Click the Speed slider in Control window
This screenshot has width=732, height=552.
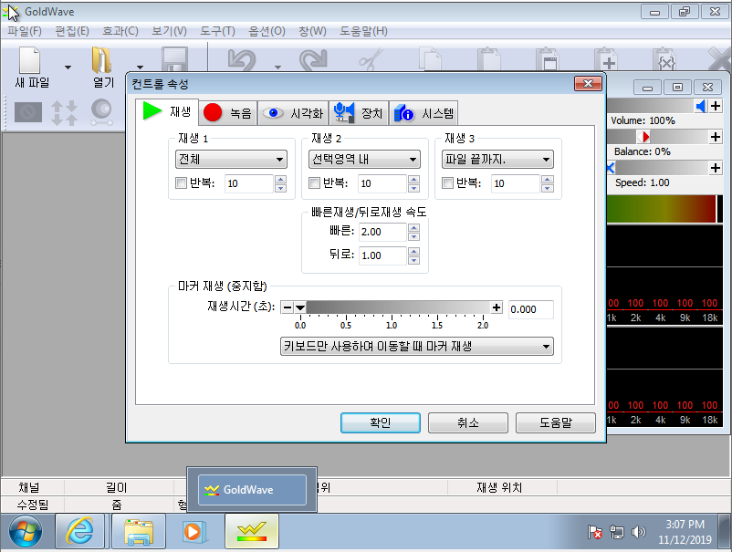[658, 168]
